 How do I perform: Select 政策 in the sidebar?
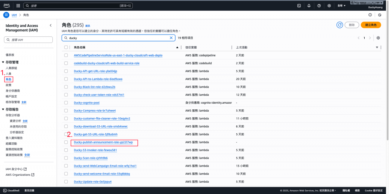pos(8,85)
